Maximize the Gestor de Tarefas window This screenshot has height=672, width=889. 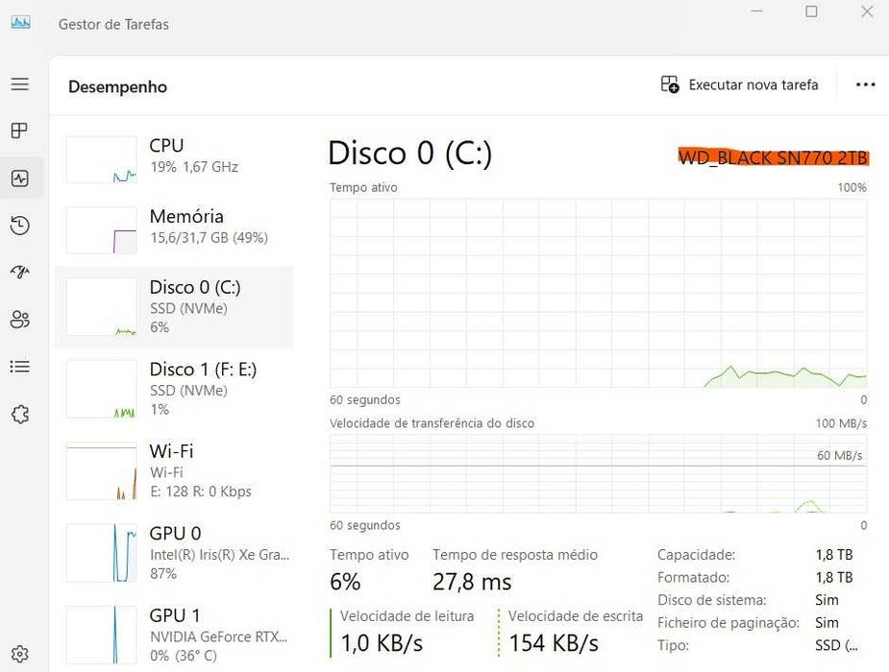(x=811, y=12)
